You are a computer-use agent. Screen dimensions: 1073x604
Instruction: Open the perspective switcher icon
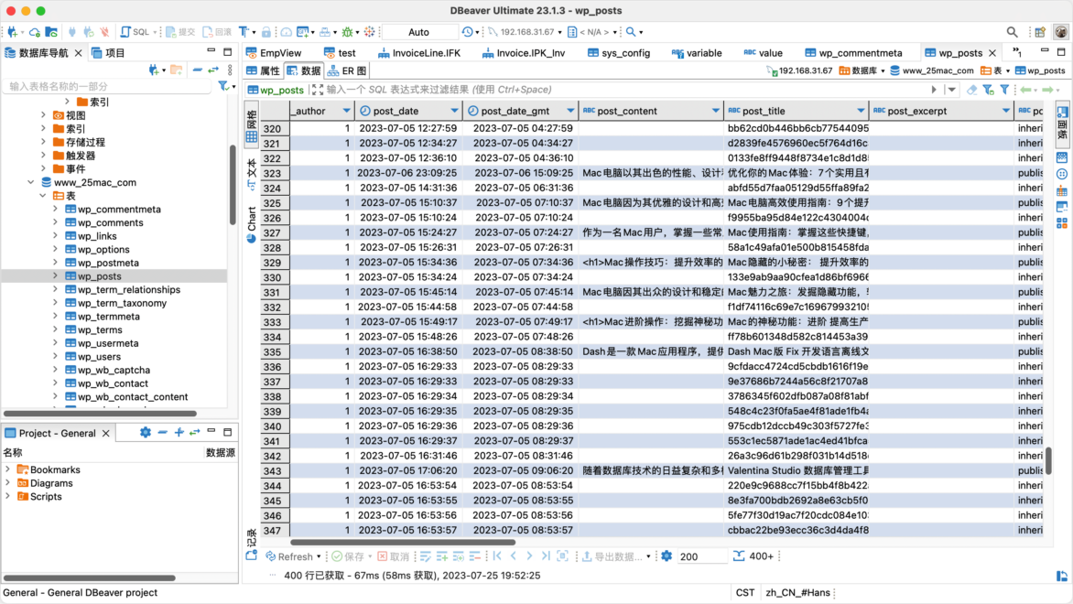pos(1040,31)
